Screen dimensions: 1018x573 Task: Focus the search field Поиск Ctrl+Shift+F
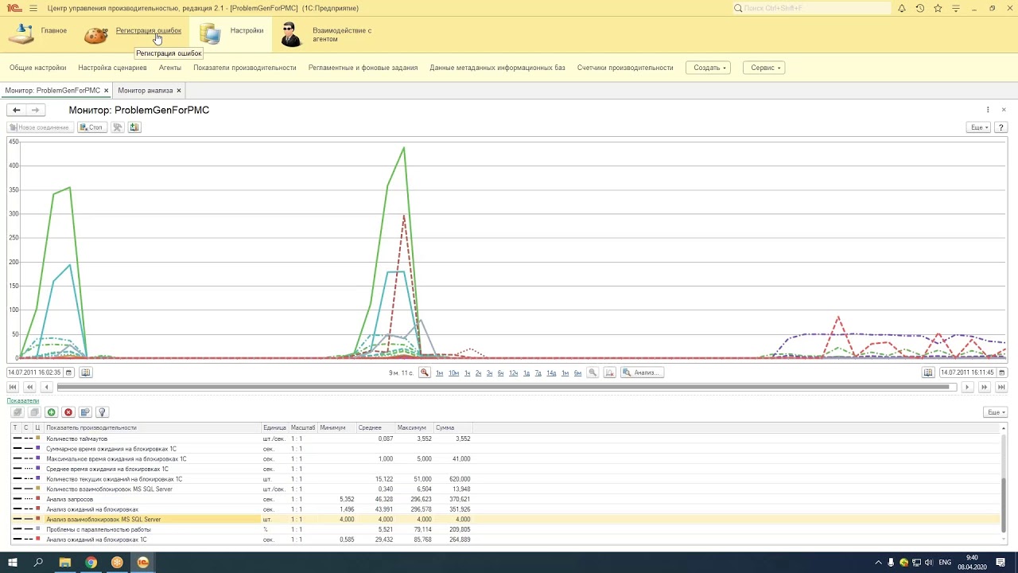pyautogui.click(x=811, y=8)
